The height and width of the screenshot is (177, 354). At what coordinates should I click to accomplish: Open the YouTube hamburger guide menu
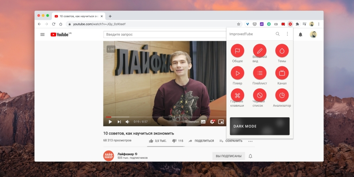pyautogui.click(x=42, y=35)
